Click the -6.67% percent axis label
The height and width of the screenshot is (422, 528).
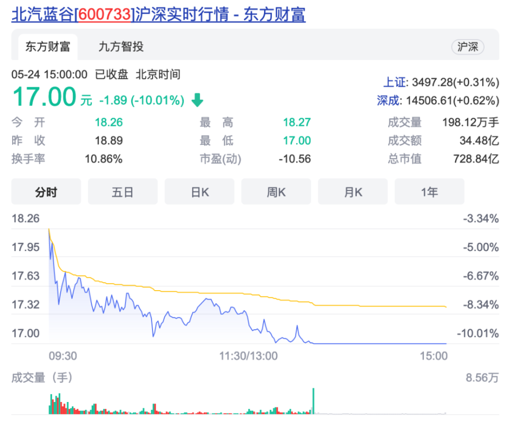click(481, 276)
